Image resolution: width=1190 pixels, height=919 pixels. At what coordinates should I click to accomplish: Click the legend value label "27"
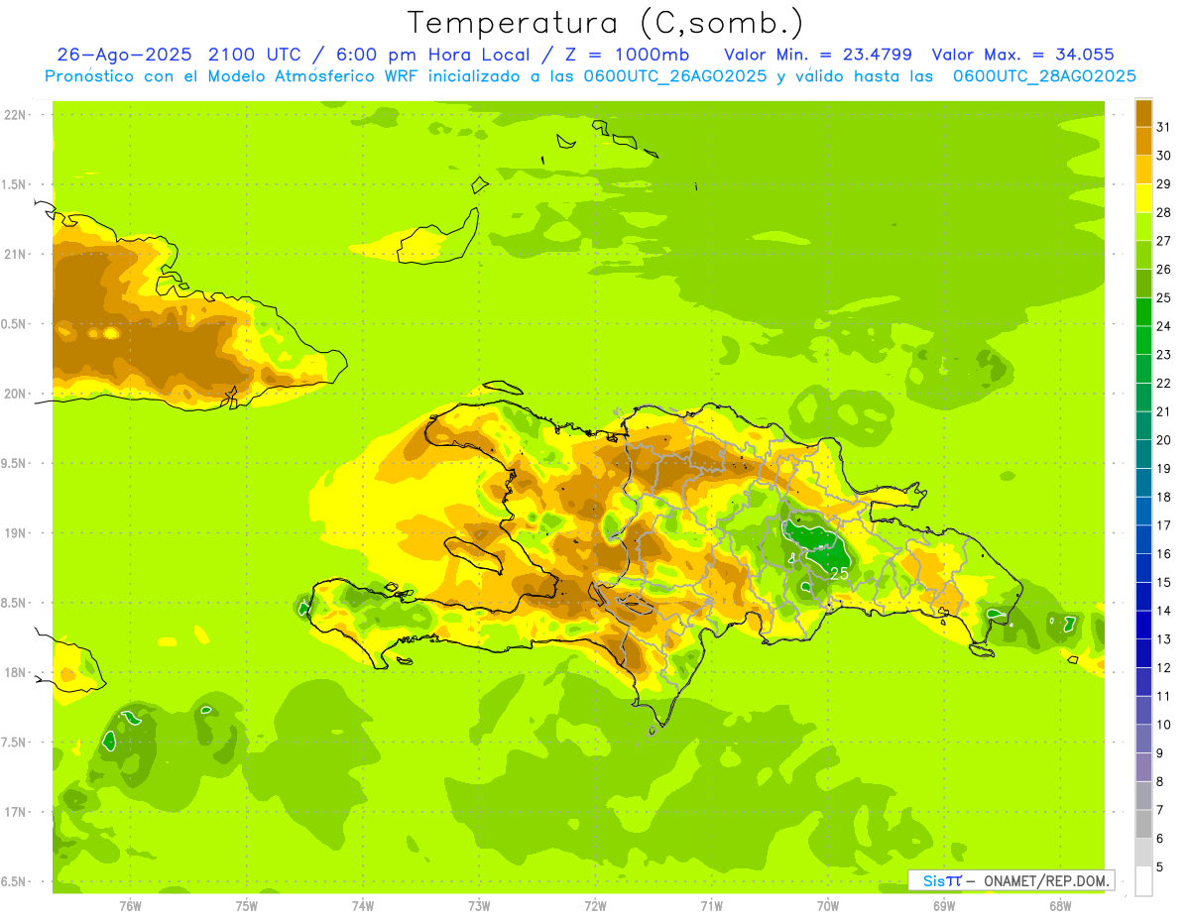click(1164, 241)
